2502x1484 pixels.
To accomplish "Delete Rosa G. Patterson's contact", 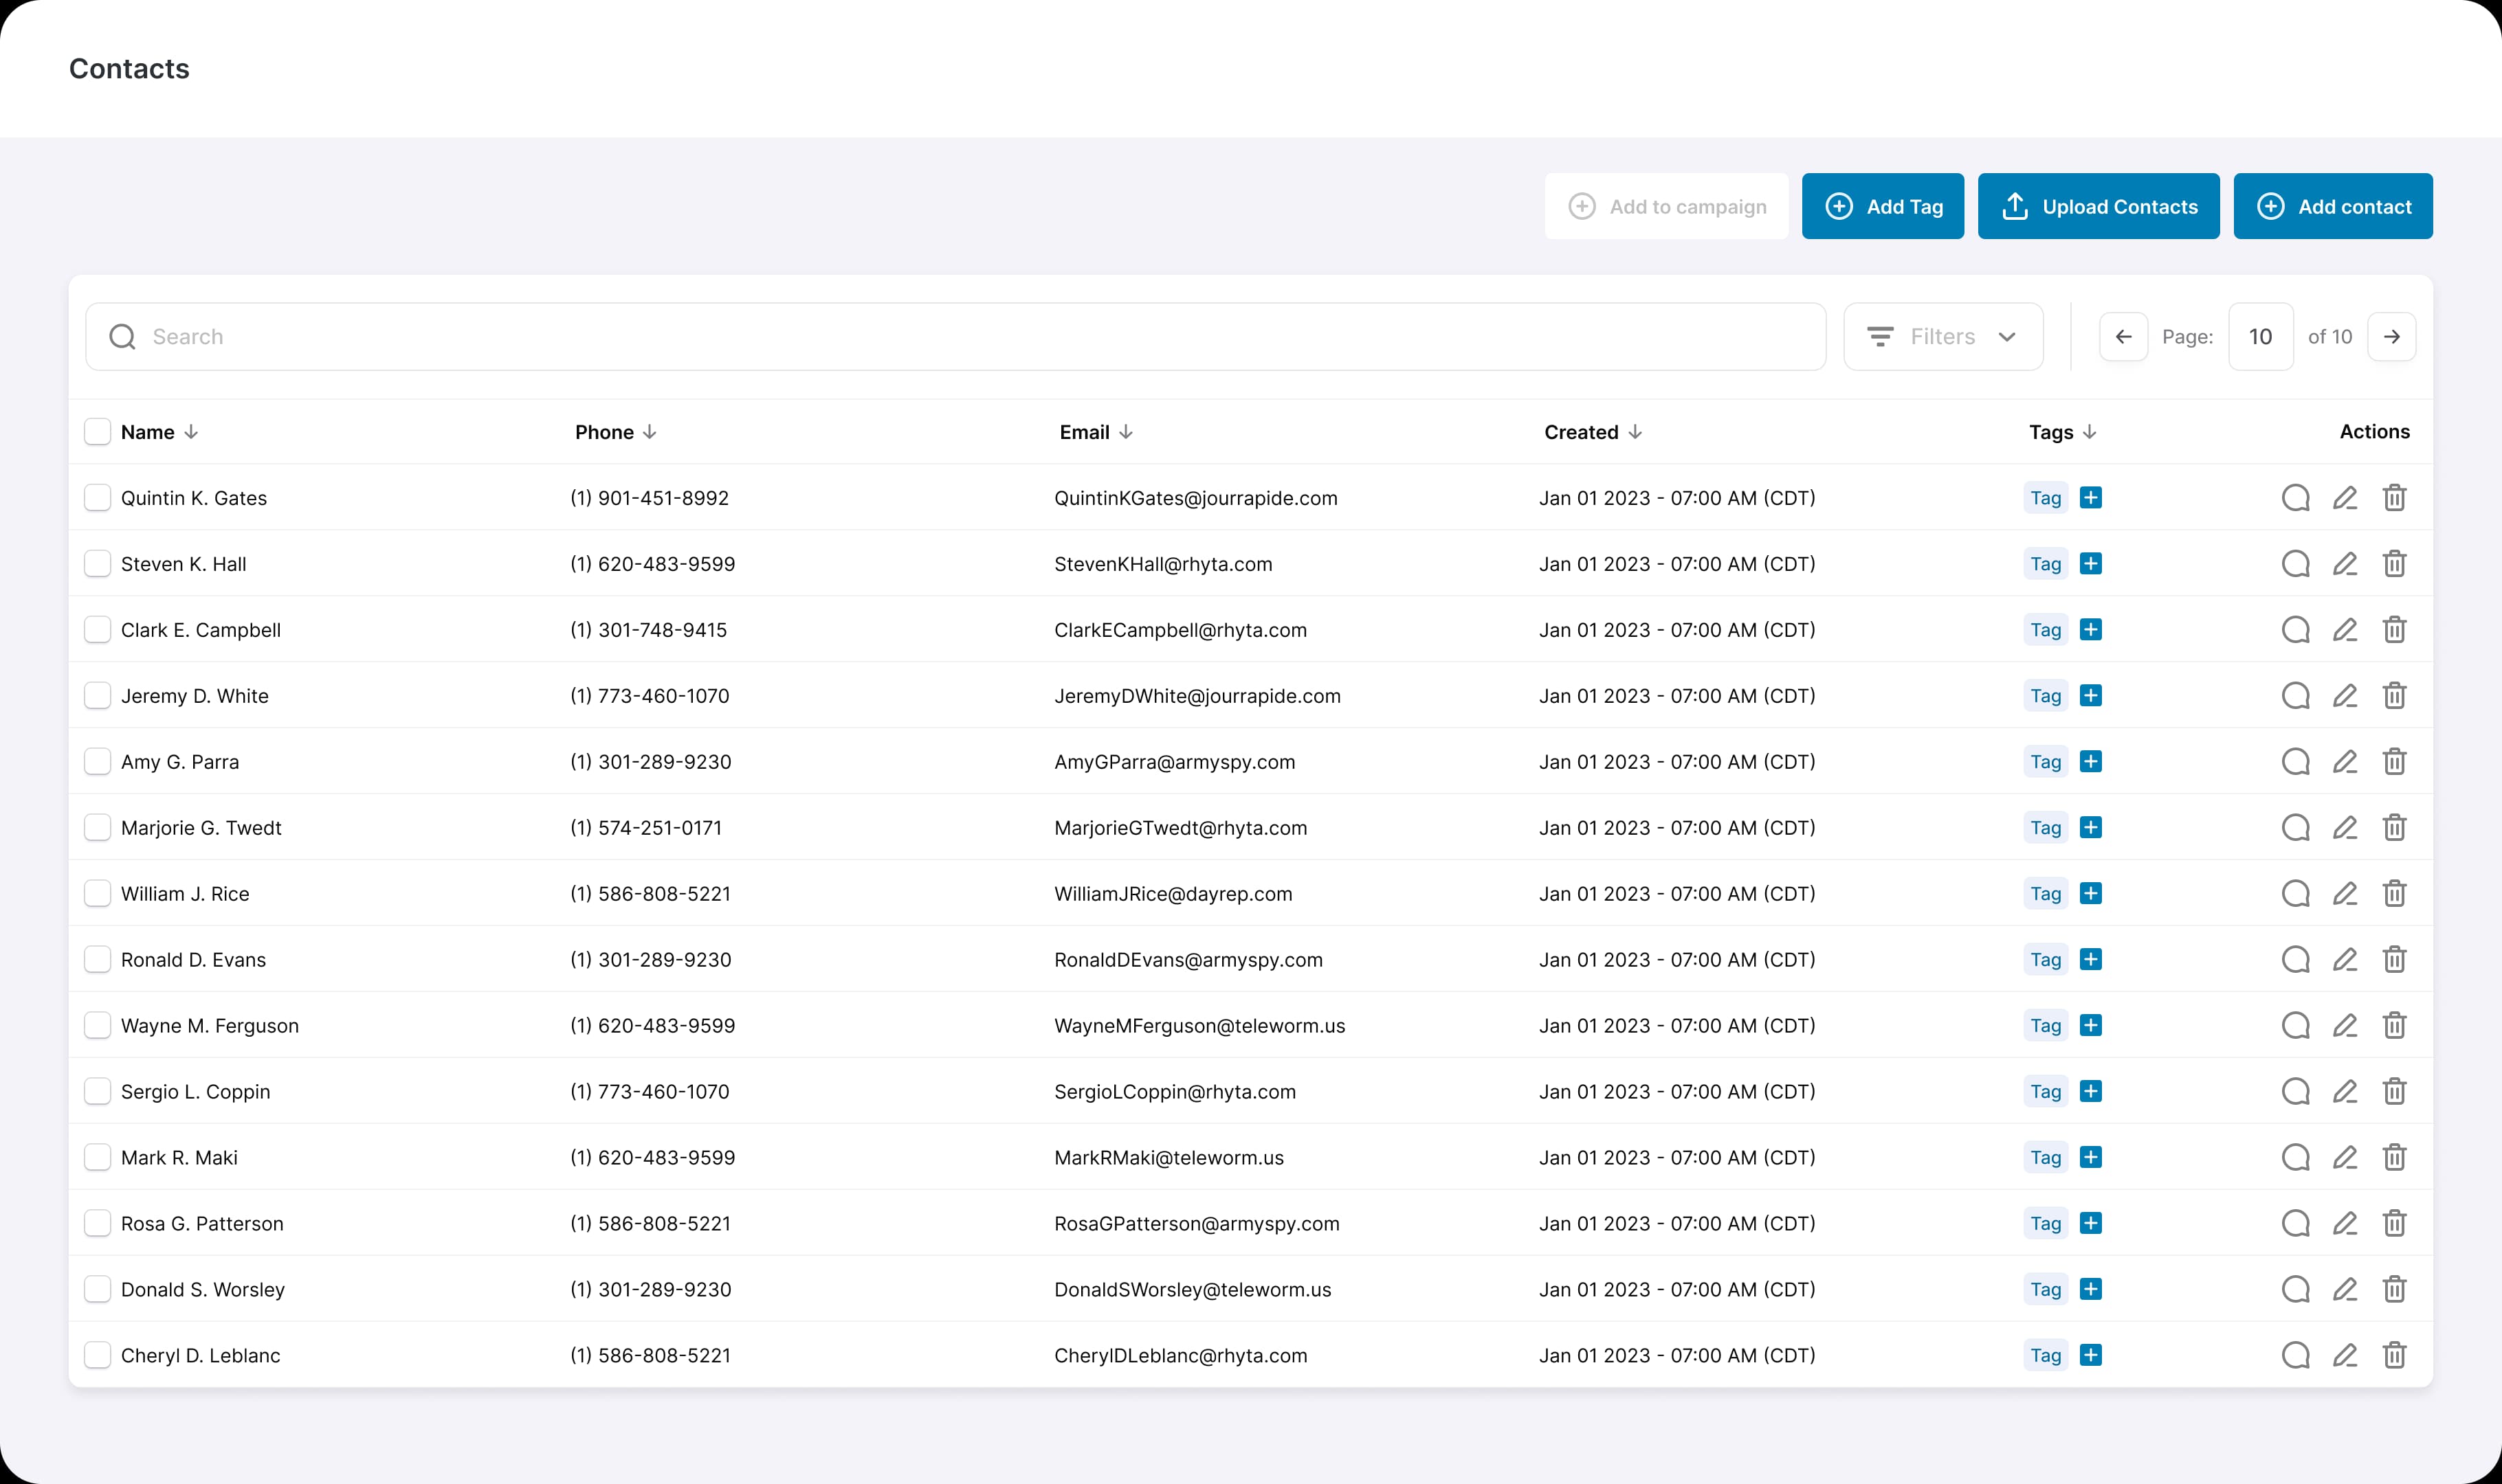I will point(2394,1224).
